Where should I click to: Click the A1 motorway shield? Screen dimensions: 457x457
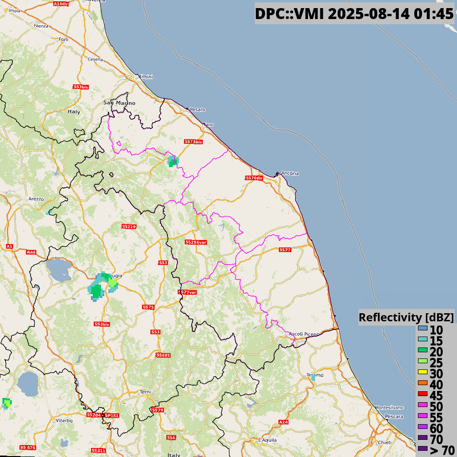click(x=10, y=246)
